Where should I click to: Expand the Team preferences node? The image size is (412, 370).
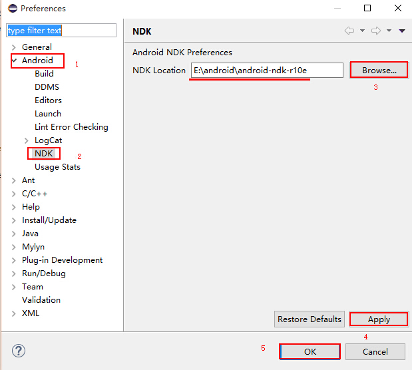(x=14, y=287)
